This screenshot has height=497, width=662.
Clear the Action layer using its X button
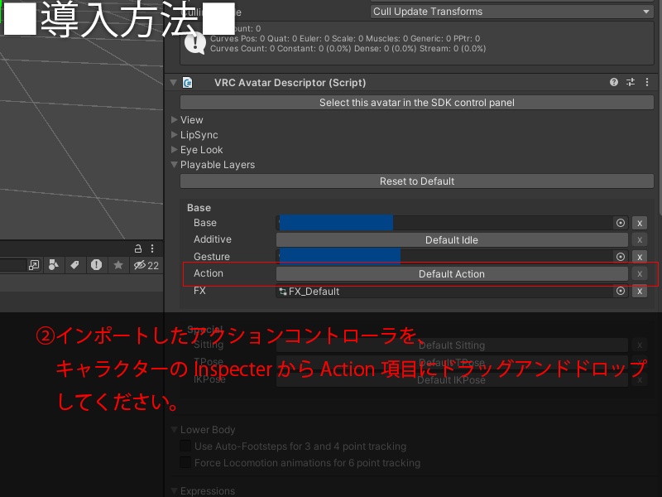(x=639, y=273)
